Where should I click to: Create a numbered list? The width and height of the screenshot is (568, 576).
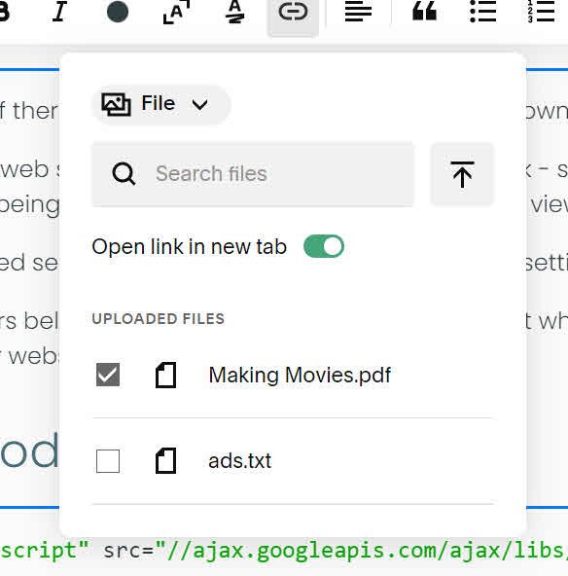click(x=541, y=12)
